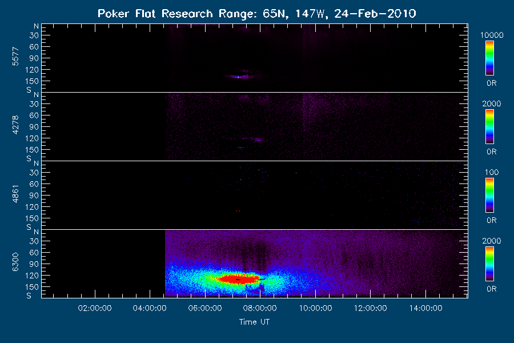Click the S label at bottom of 6300 panel

coord(29,296)
